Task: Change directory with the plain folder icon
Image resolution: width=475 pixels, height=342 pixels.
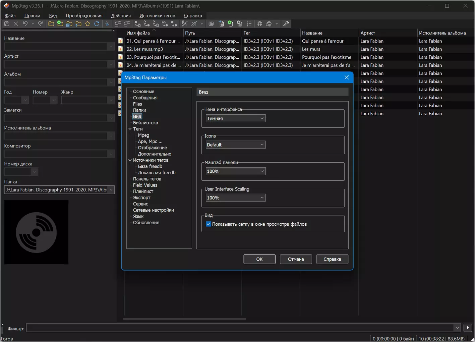Action: [51, 24]
